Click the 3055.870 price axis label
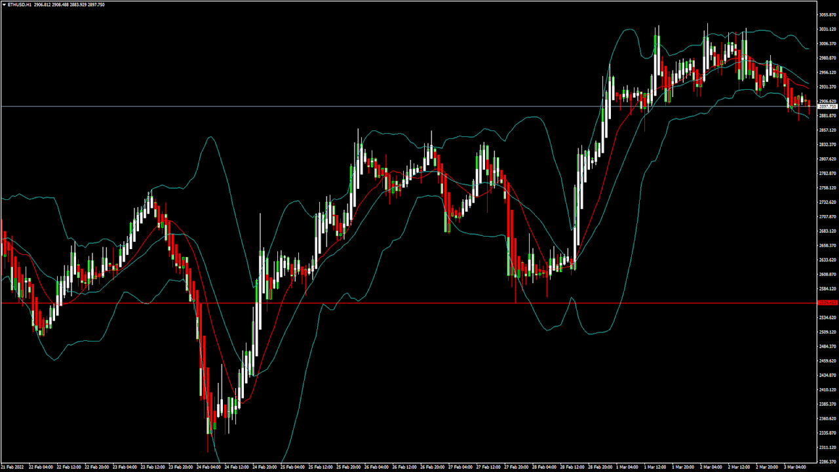Image resolution: width=839 pixels, height=472 pixels. (x=828, y=14)
